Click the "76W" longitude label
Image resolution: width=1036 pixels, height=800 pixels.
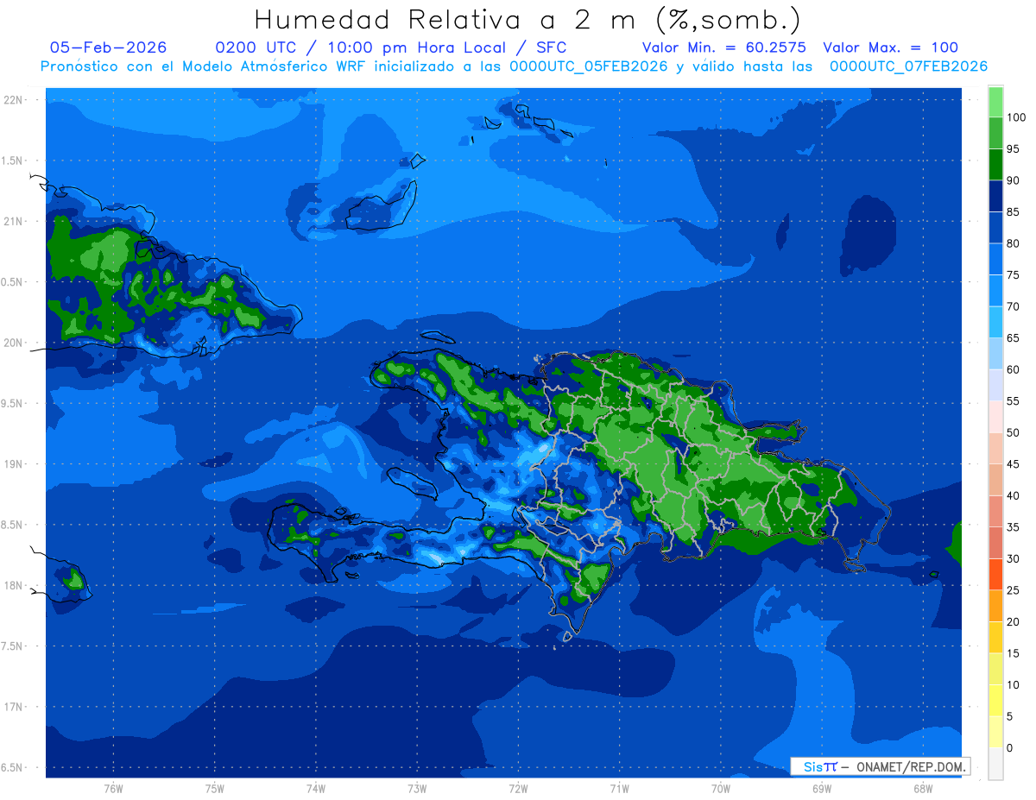point(113,789)
